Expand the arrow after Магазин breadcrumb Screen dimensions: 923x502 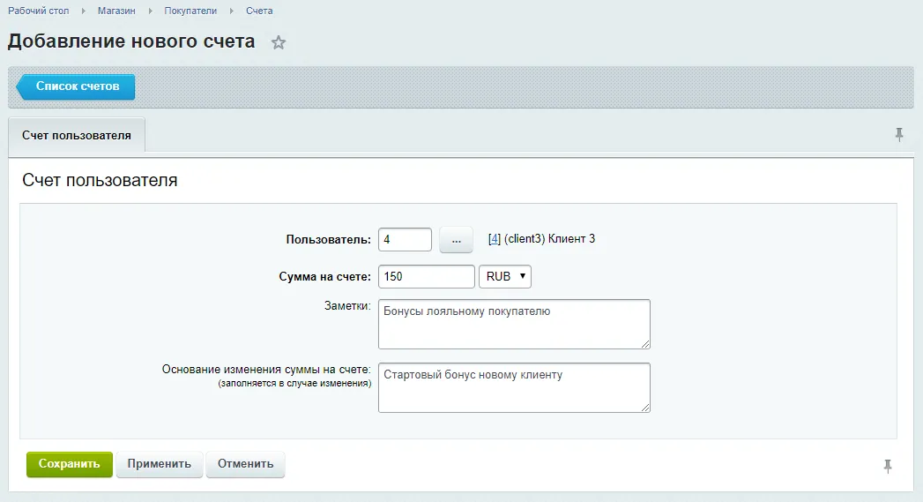point(150,11)
